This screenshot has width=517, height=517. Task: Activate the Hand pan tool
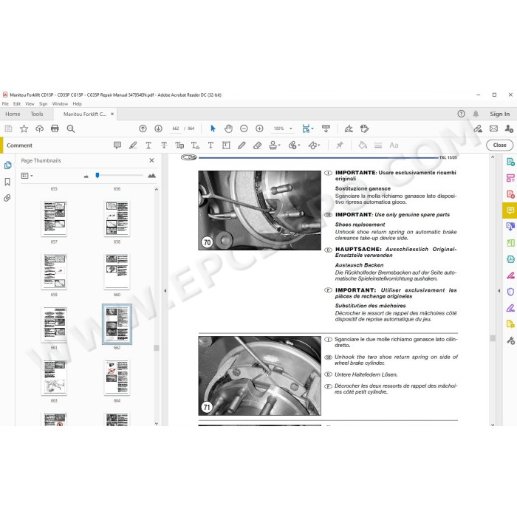(228, 129)
